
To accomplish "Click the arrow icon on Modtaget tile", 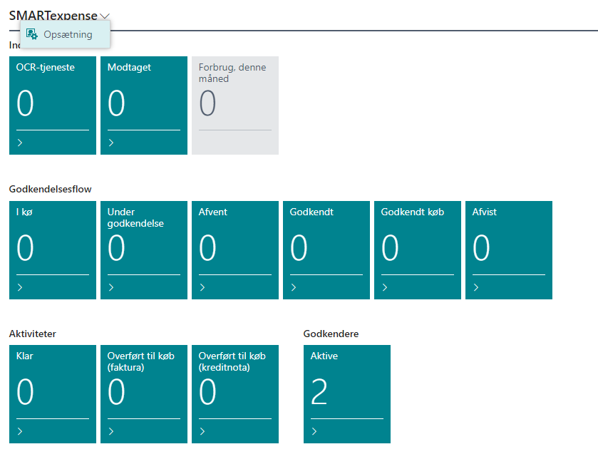I will point(111,143).
